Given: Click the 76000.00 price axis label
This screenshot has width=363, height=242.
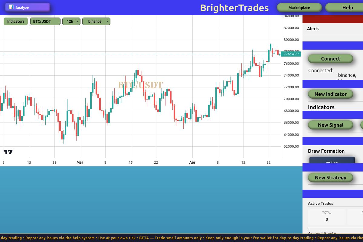Looking at the screenshot, I should tap(291, 64).
